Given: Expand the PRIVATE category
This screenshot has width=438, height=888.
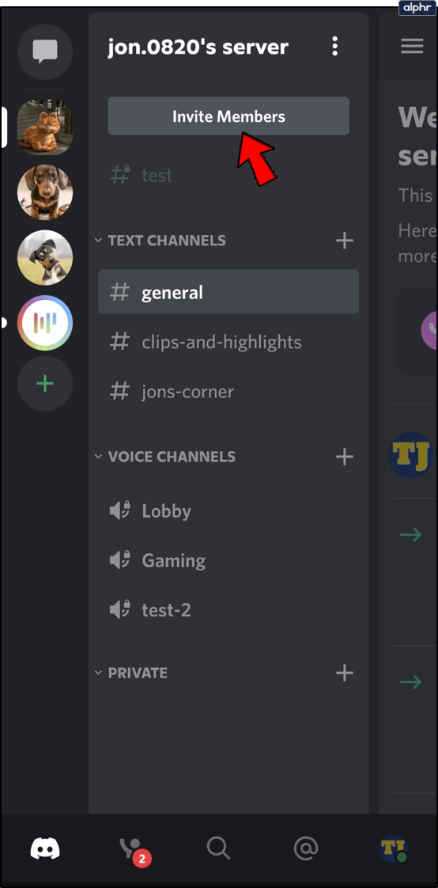Looking at the screenshot, I should pyautogui.click(x=131, y=673).
